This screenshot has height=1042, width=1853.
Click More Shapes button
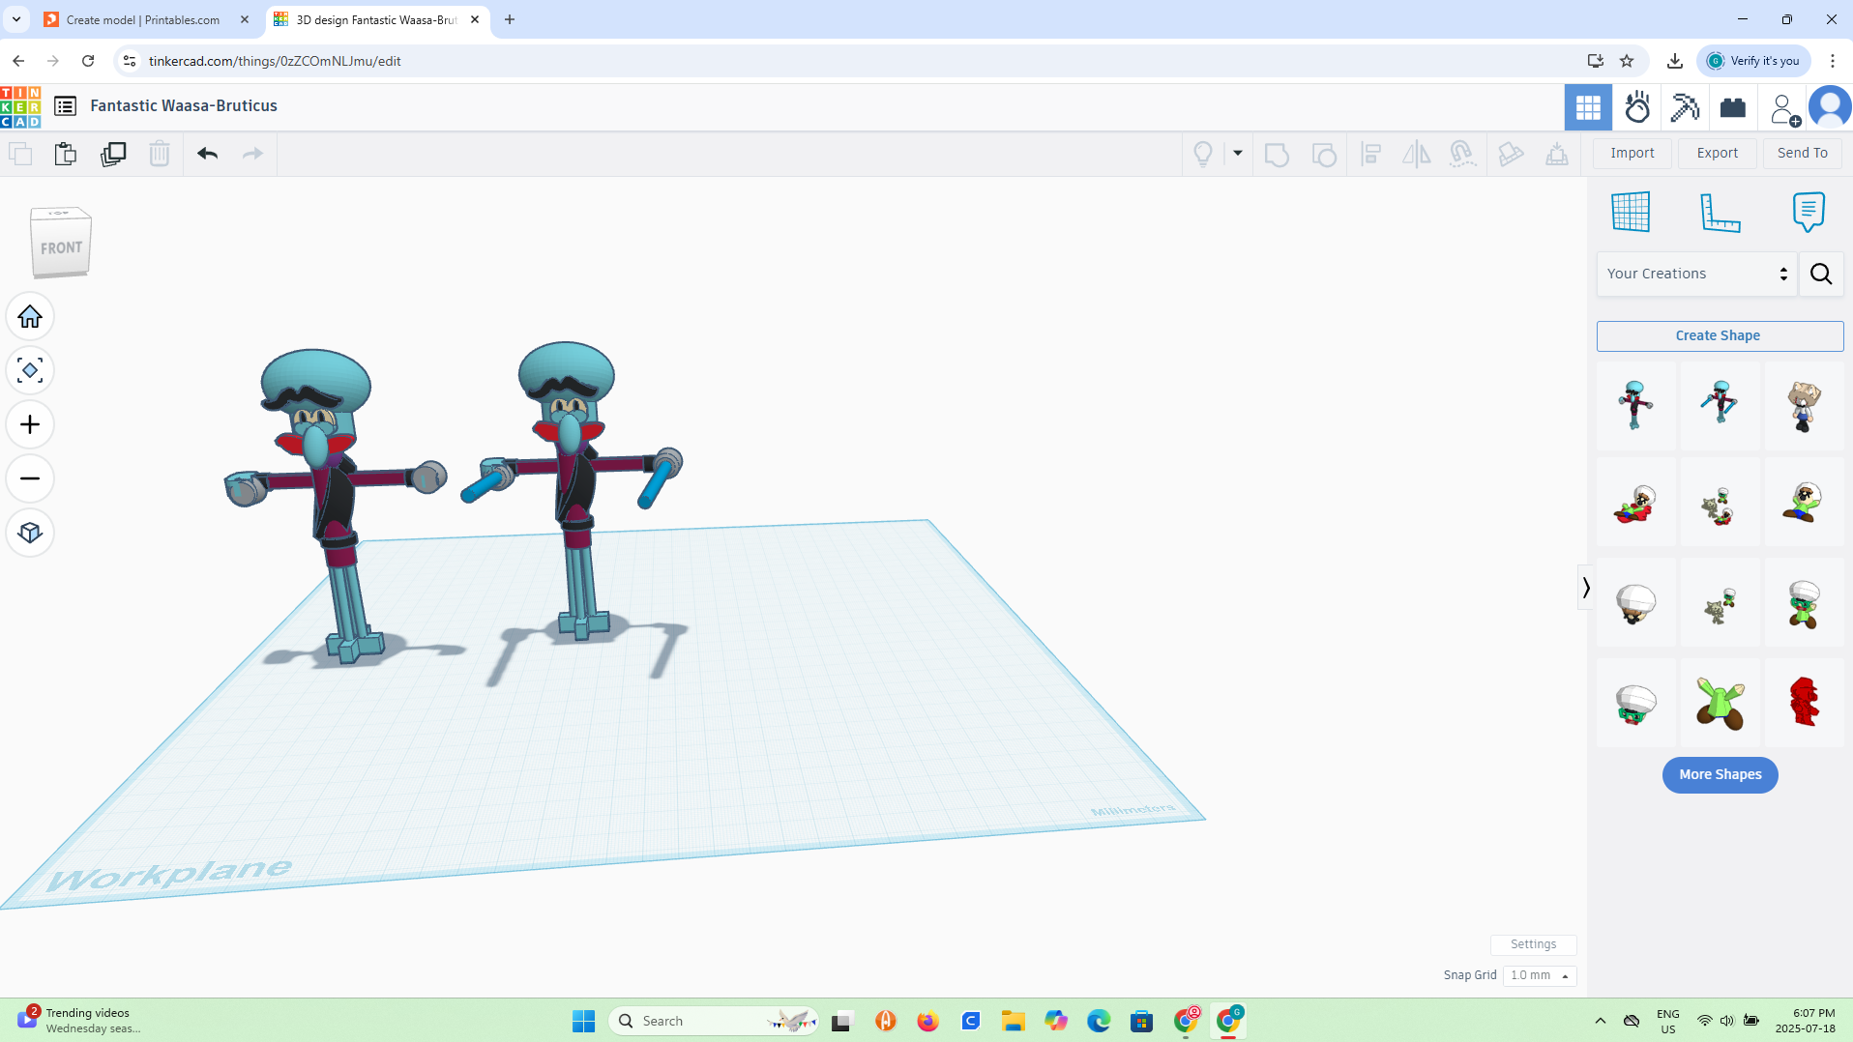[1720, 774]
